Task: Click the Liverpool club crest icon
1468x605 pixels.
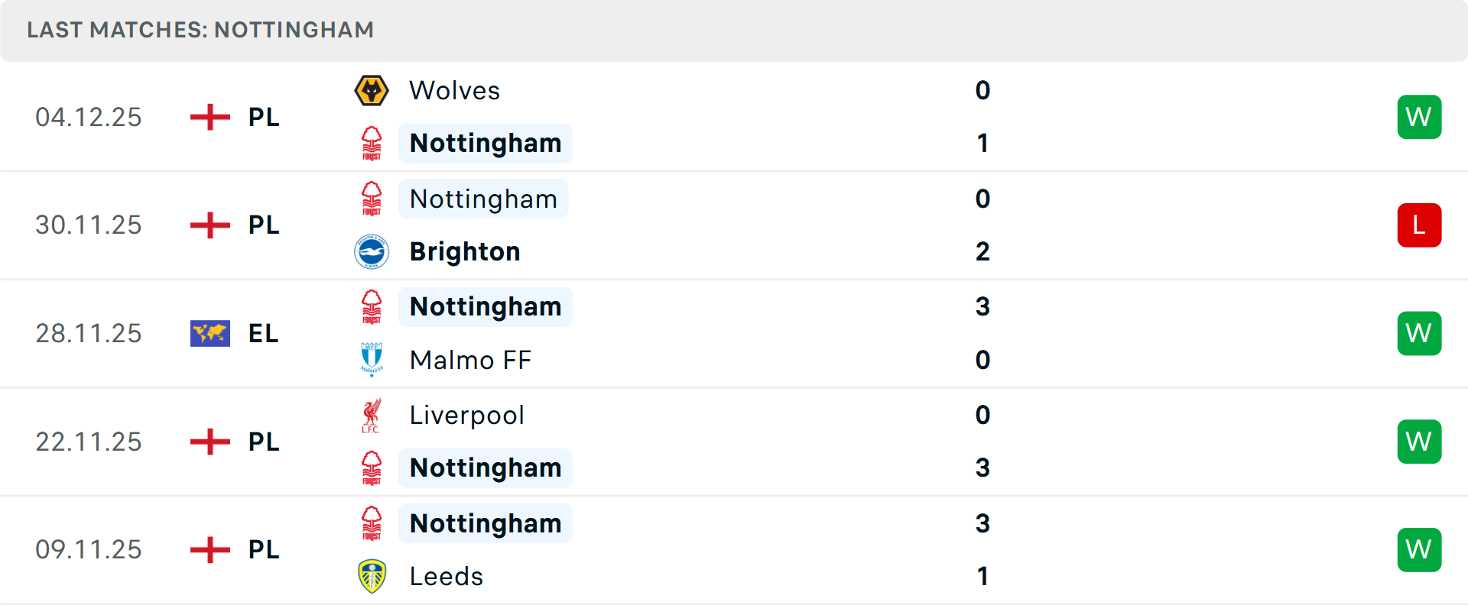Action: tap(372, 416)
